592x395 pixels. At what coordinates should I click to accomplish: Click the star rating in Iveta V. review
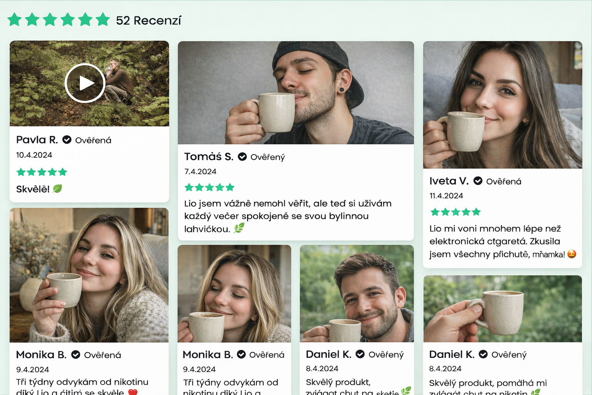pyautogui.click(x=455, y=212)
